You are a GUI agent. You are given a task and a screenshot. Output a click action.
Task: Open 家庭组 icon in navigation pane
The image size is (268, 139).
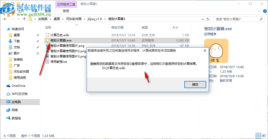tap(8, 118)
